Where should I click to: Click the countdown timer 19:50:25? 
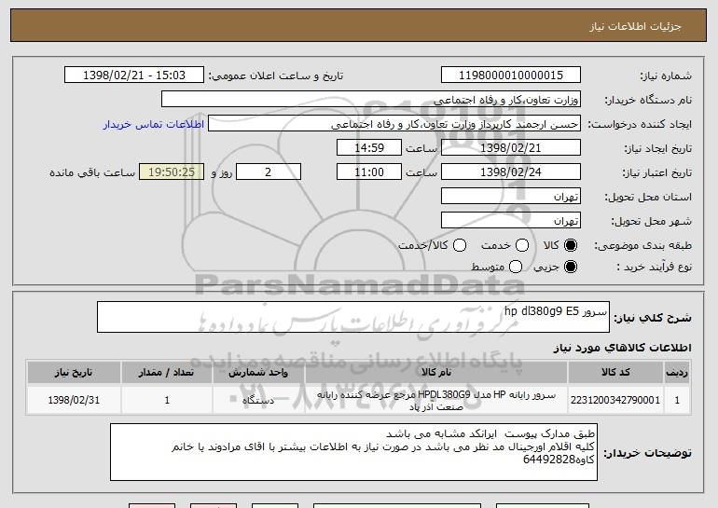[x=172, y=172]
